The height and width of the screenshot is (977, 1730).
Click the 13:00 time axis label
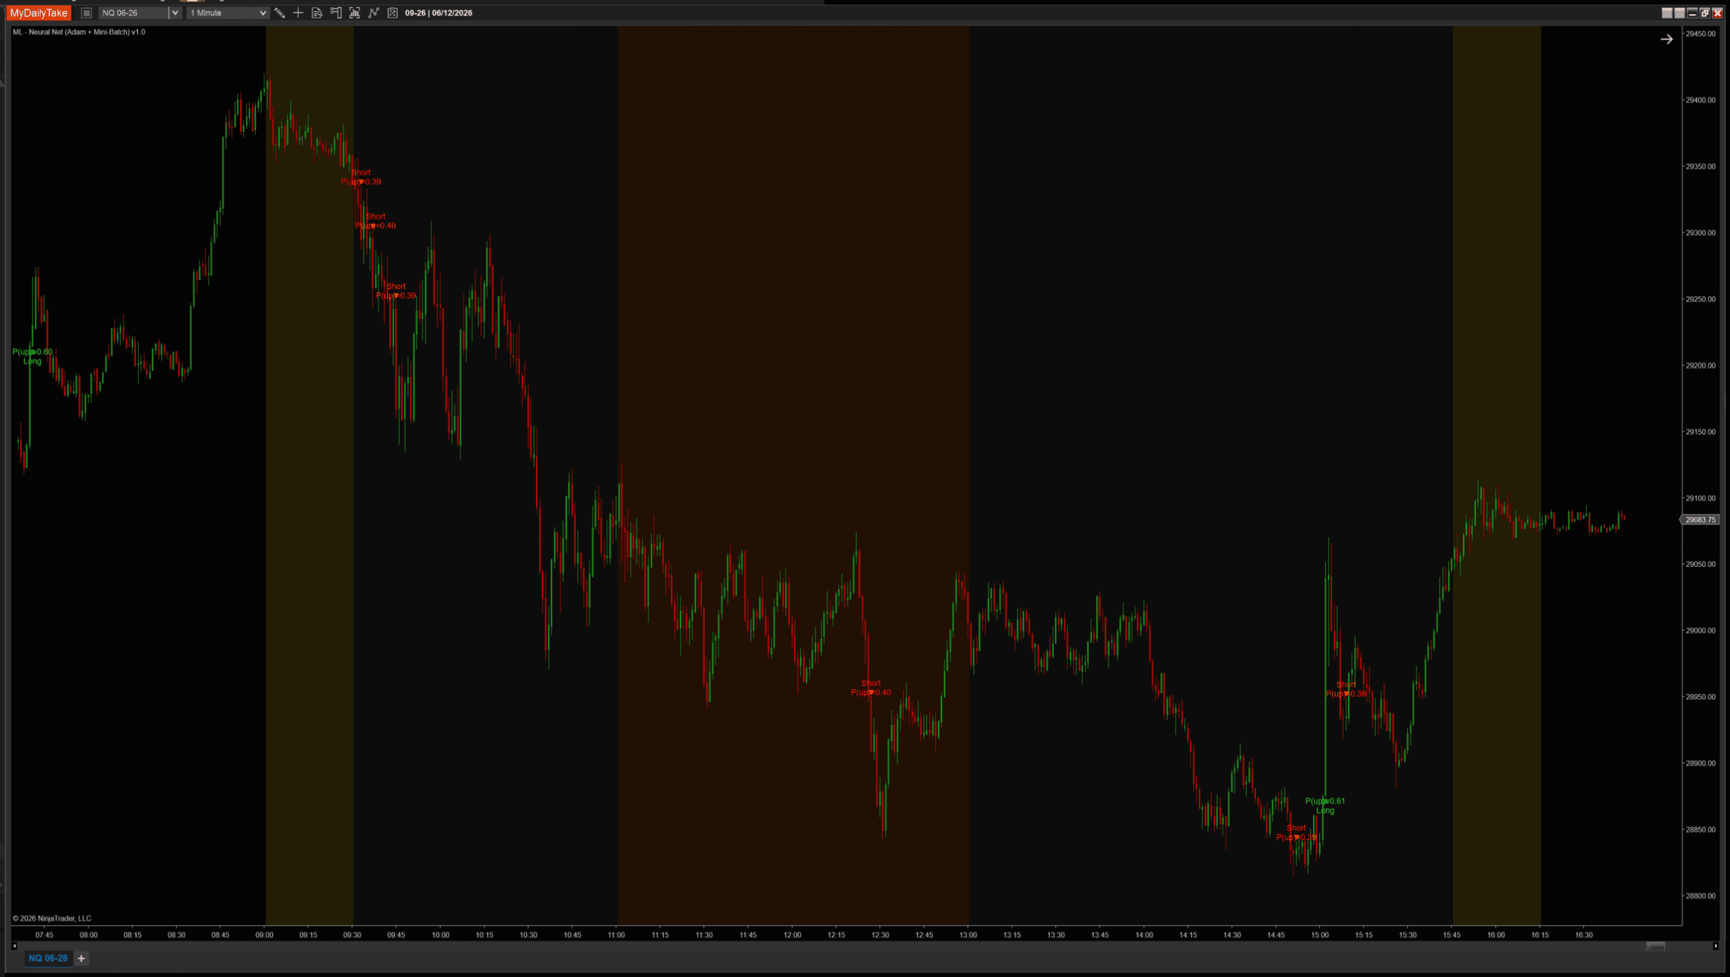(x=968, y=935)
